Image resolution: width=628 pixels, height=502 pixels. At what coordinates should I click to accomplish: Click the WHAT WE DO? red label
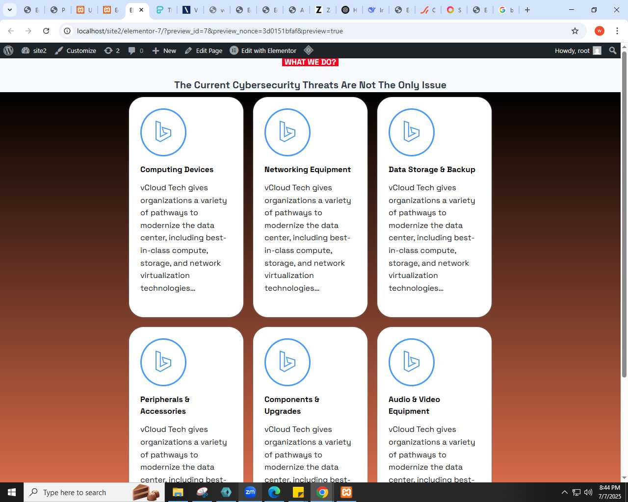click(310, 62)
